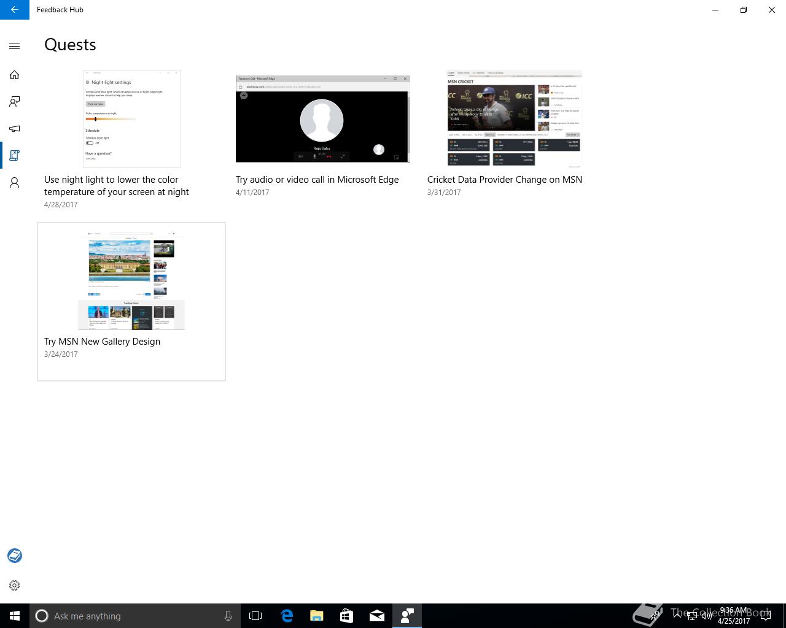Click the Quests page heading
This screenshot has height=628, width=786.
[70, 45]
